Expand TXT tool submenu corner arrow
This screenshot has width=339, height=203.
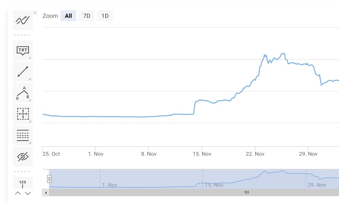coord(30,58)
